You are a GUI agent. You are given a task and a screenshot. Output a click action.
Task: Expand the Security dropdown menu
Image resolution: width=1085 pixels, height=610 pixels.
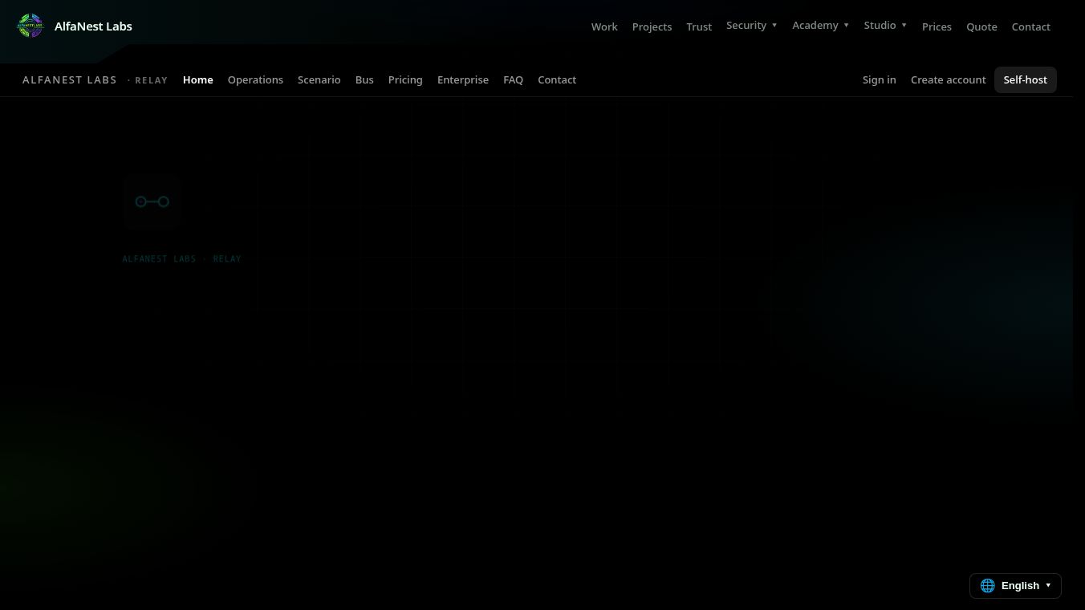click(752, 26)
